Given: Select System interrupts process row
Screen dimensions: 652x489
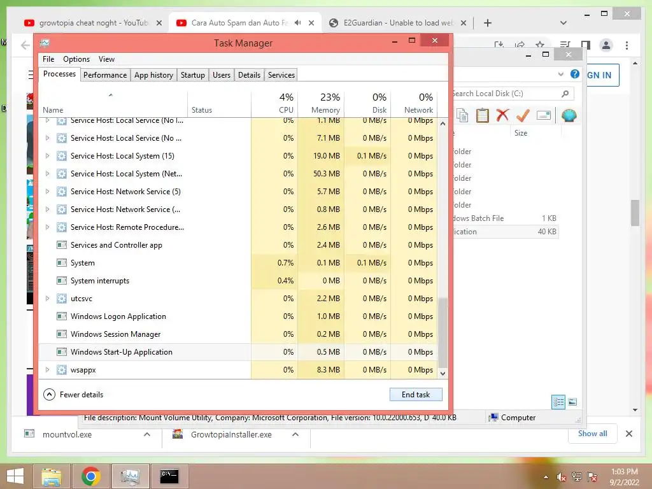Looking at the screenshot, I should [238, 281].
